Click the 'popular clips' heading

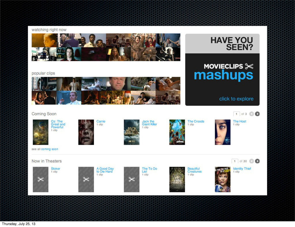click(x=43, y=73)
